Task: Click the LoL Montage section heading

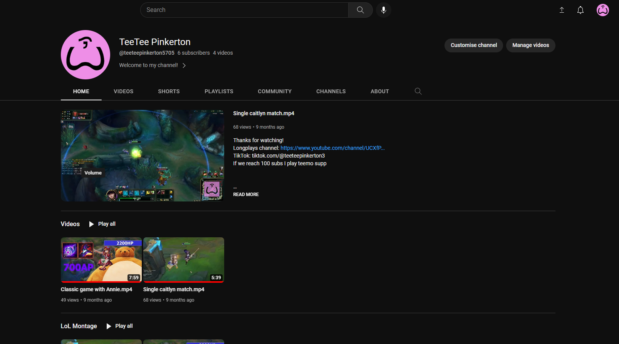Action: (x=79, y=326)
